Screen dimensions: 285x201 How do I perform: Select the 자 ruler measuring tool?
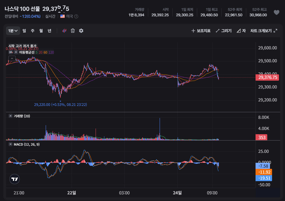tap(241, 31)
